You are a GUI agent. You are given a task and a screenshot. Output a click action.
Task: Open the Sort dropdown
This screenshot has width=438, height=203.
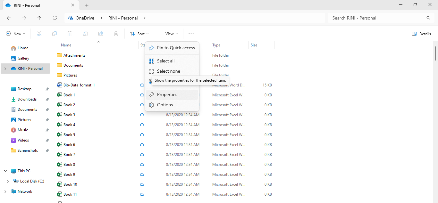[x=139, y=34]
